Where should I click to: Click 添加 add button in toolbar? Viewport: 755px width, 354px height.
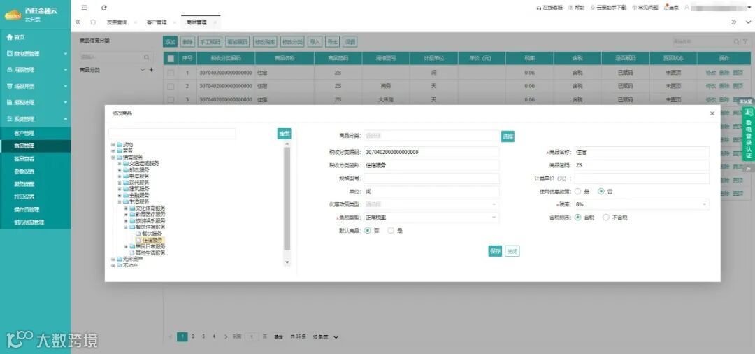click(x=171, y=42)
